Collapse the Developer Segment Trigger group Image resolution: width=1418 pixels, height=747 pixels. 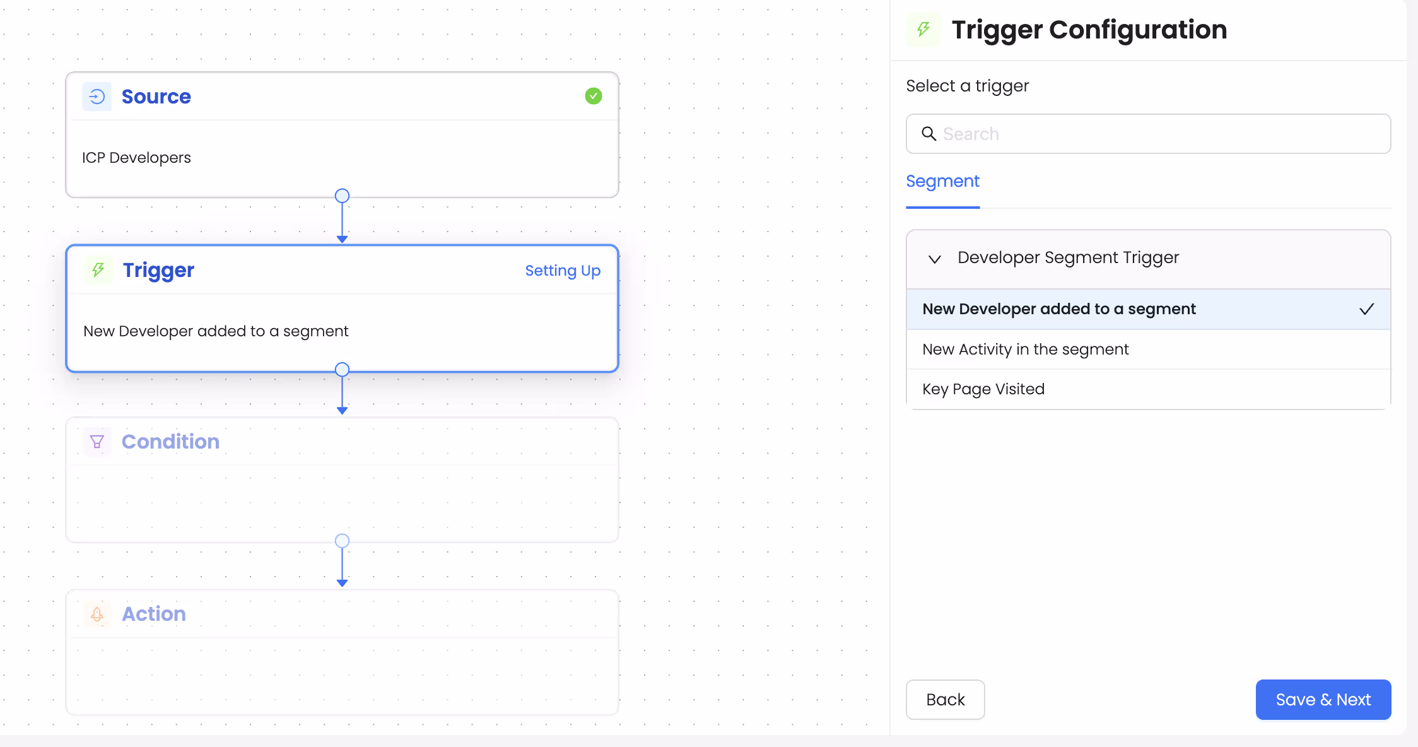pyautogui.click(x=935, y=259)
